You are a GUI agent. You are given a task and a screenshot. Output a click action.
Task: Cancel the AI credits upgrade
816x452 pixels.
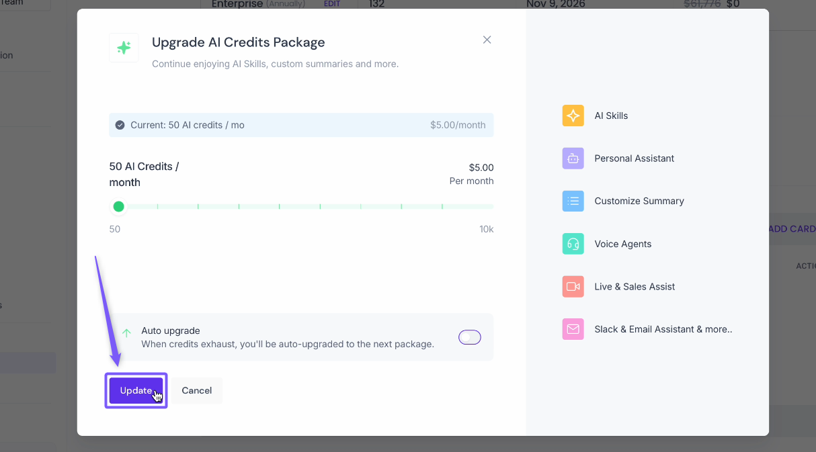click(x=196, y=390)
